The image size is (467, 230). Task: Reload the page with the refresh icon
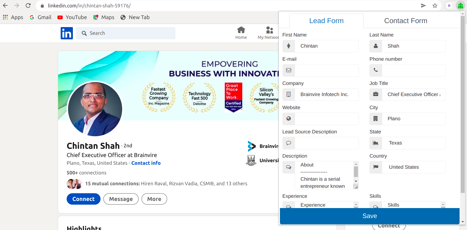pyautogui.click(x=28, y=5)
